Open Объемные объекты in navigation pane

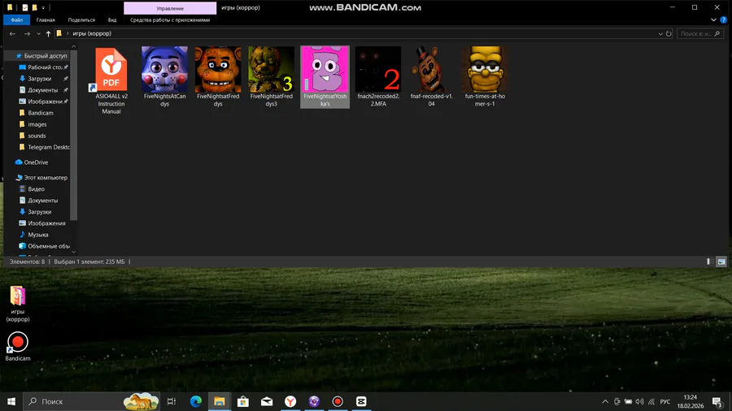(45, 246)
